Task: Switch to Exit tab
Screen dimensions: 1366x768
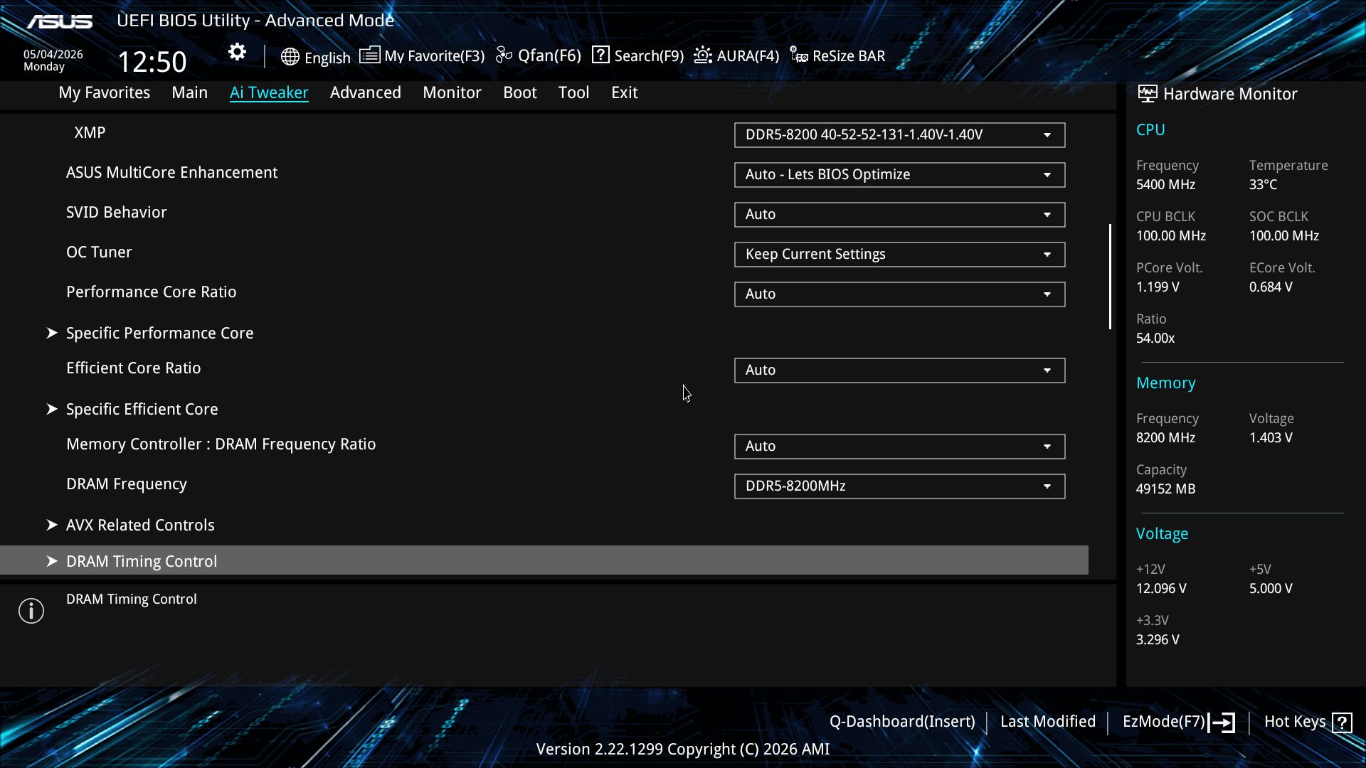Action: [x=625, y=92]
